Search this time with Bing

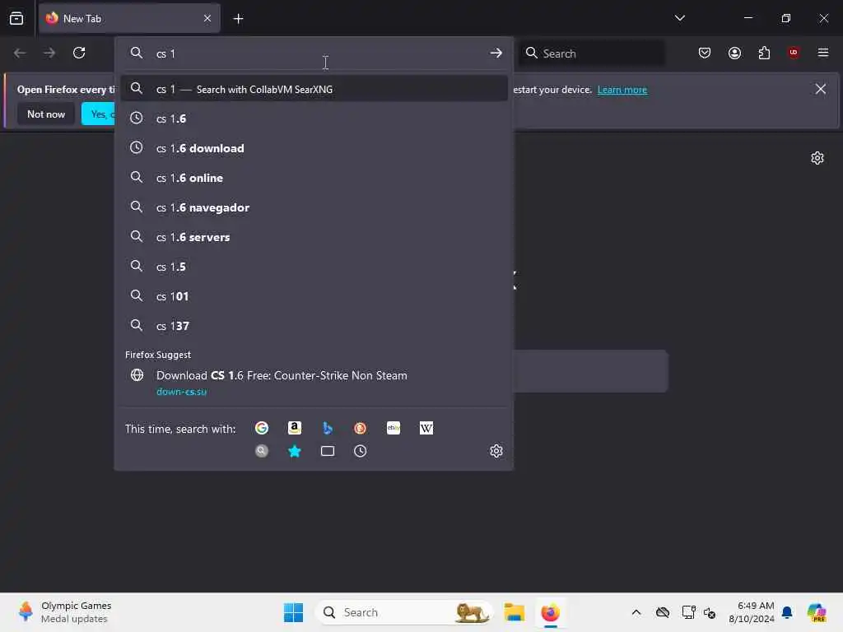[328, 428]
